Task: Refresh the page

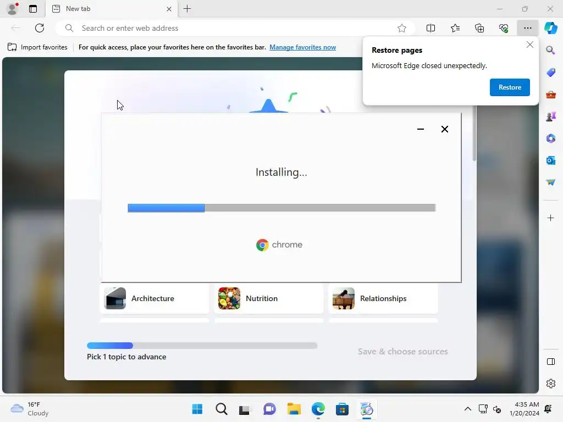Action: pos(40,28)
